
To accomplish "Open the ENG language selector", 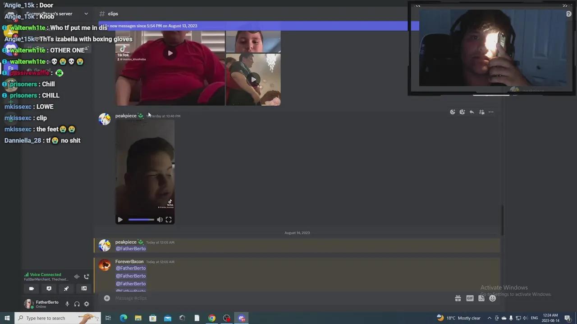I will click(534, 318).
